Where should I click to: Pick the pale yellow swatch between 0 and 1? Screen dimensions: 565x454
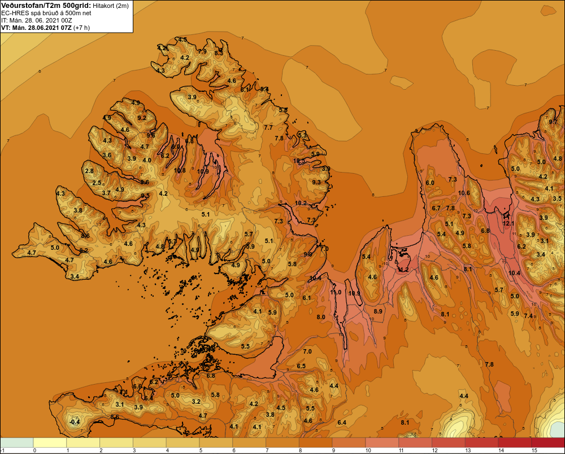click(x=50, y=442)
